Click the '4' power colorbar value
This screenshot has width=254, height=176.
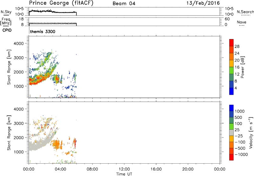(236, 88)
